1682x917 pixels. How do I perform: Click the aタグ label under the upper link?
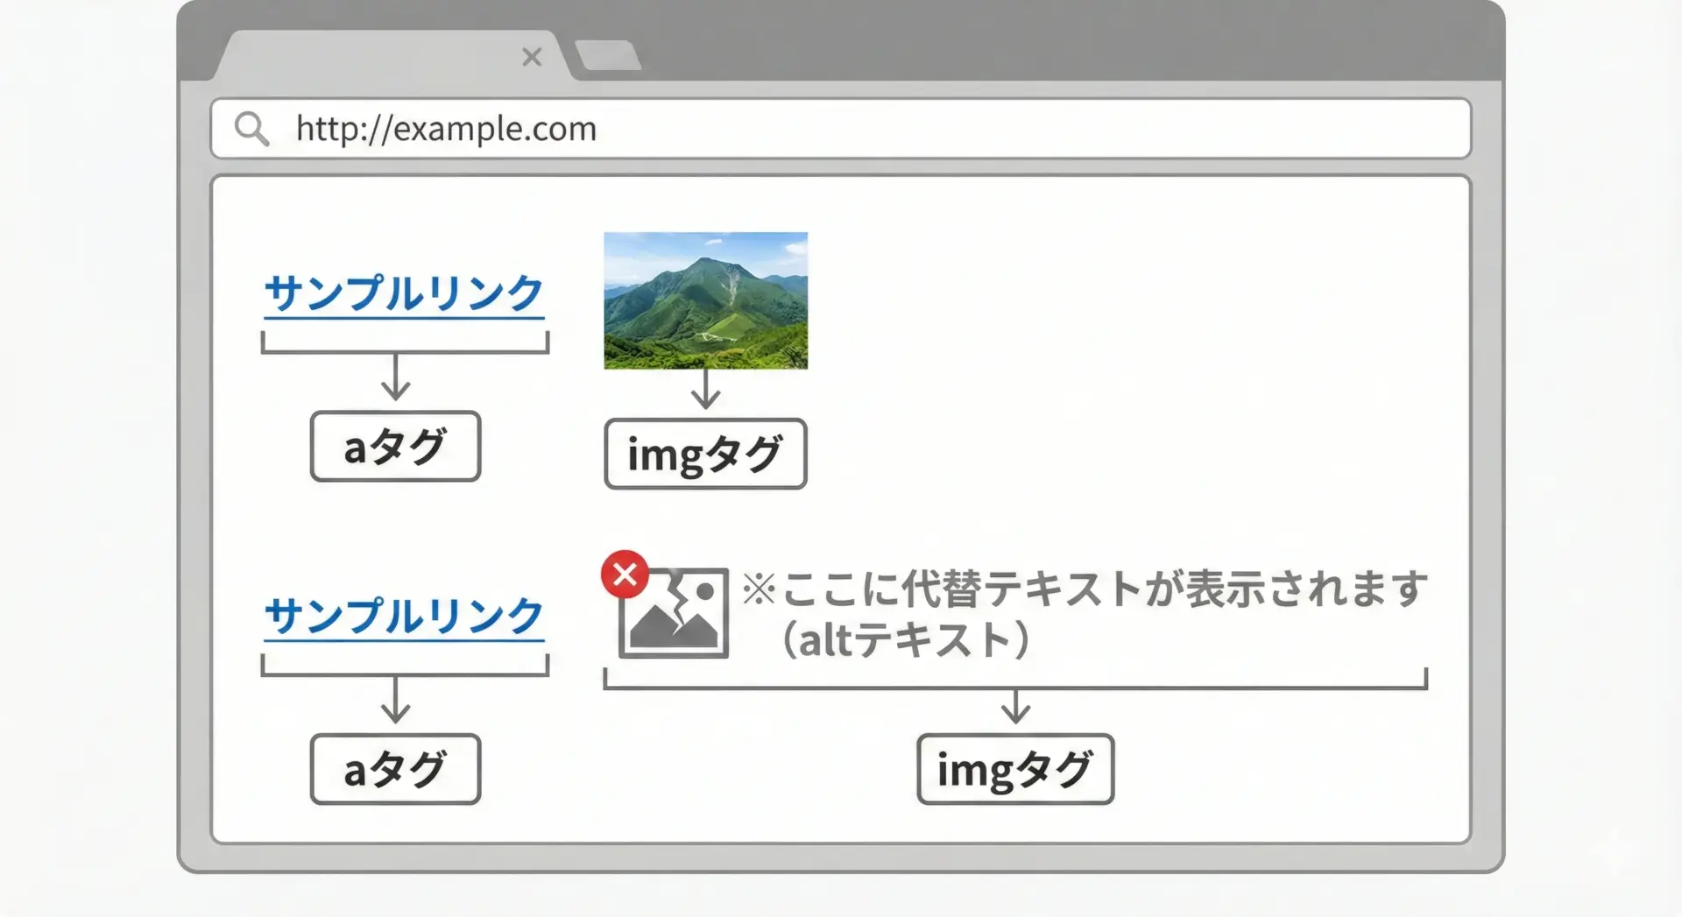395,447
